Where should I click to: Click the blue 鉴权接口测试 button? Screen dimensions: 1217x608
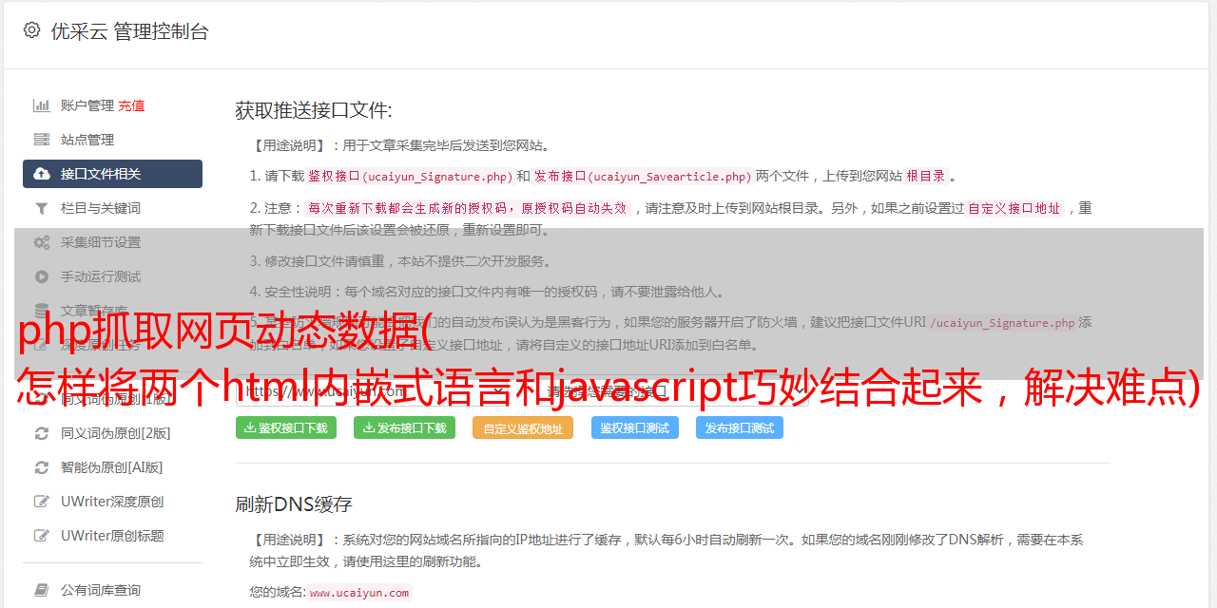click(635, 428)
